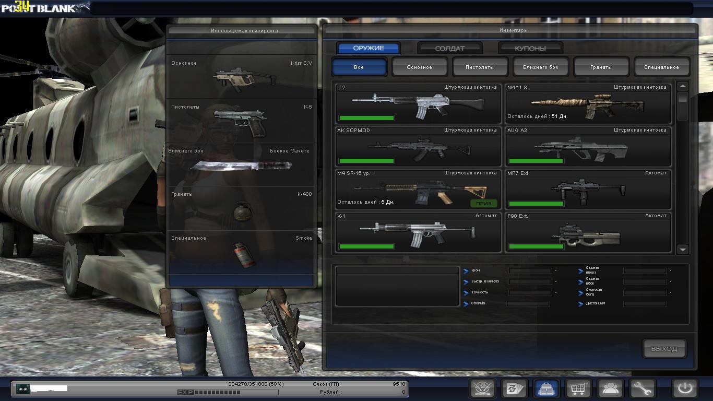Click the Дистанция stat arrow
This screenshot has height=401, width=713.
pyautogui.click(x=581, y=303)
